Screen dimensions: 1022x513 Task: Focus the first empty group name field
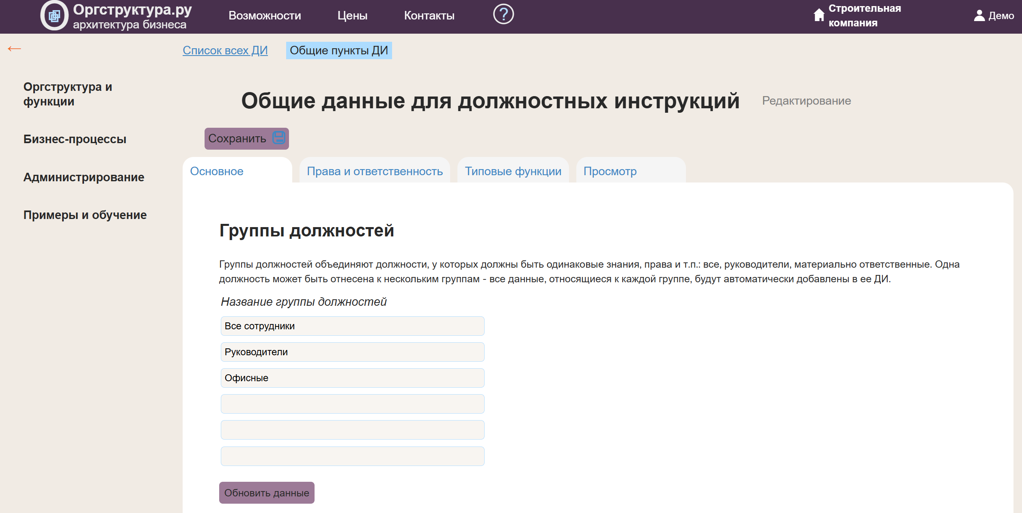coord(352,404)
